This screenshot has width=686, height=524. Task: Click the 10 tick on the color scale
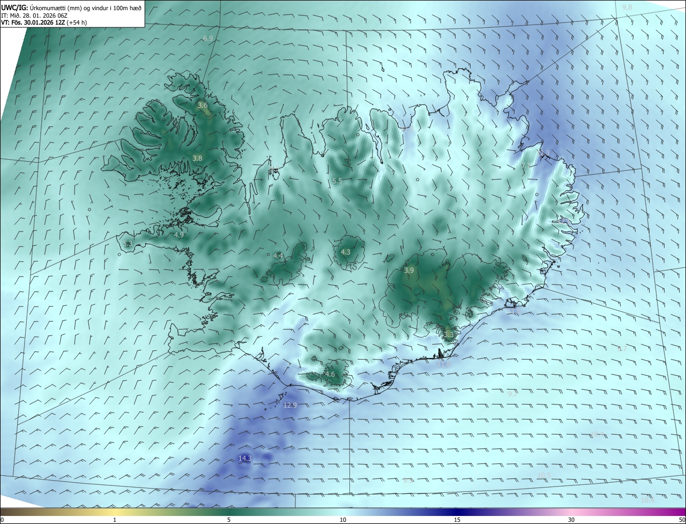343,520
